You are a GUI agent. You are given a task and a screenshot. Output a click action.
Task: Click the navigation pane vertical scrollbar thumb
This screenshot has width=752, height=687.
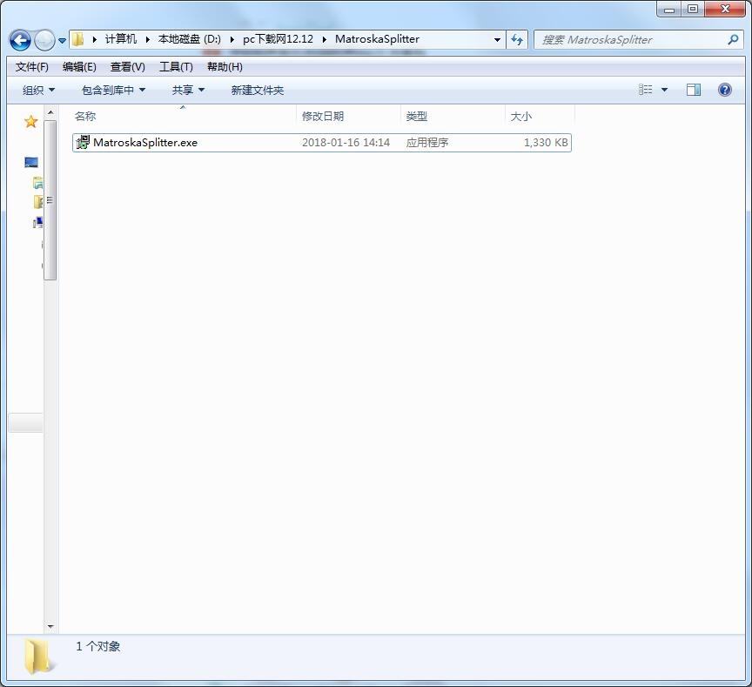[x=50, y=200]
